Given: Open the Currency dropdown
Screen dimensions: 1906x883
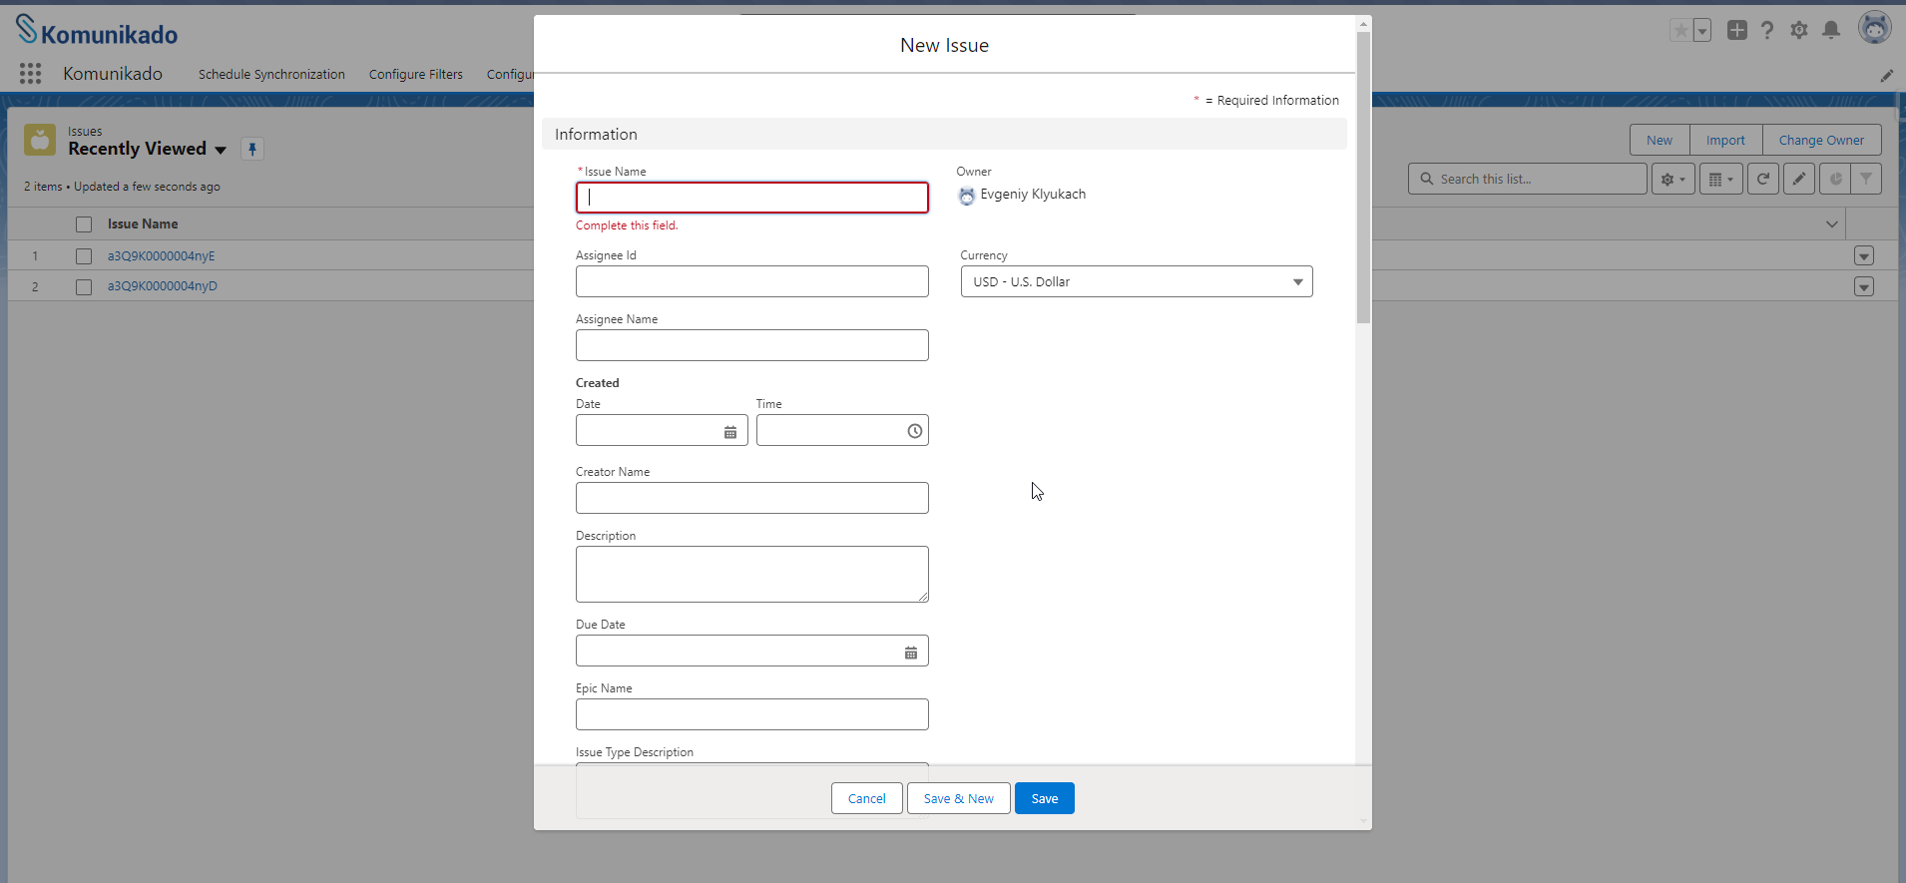Looking at the screenshot, I should 1137,281.
